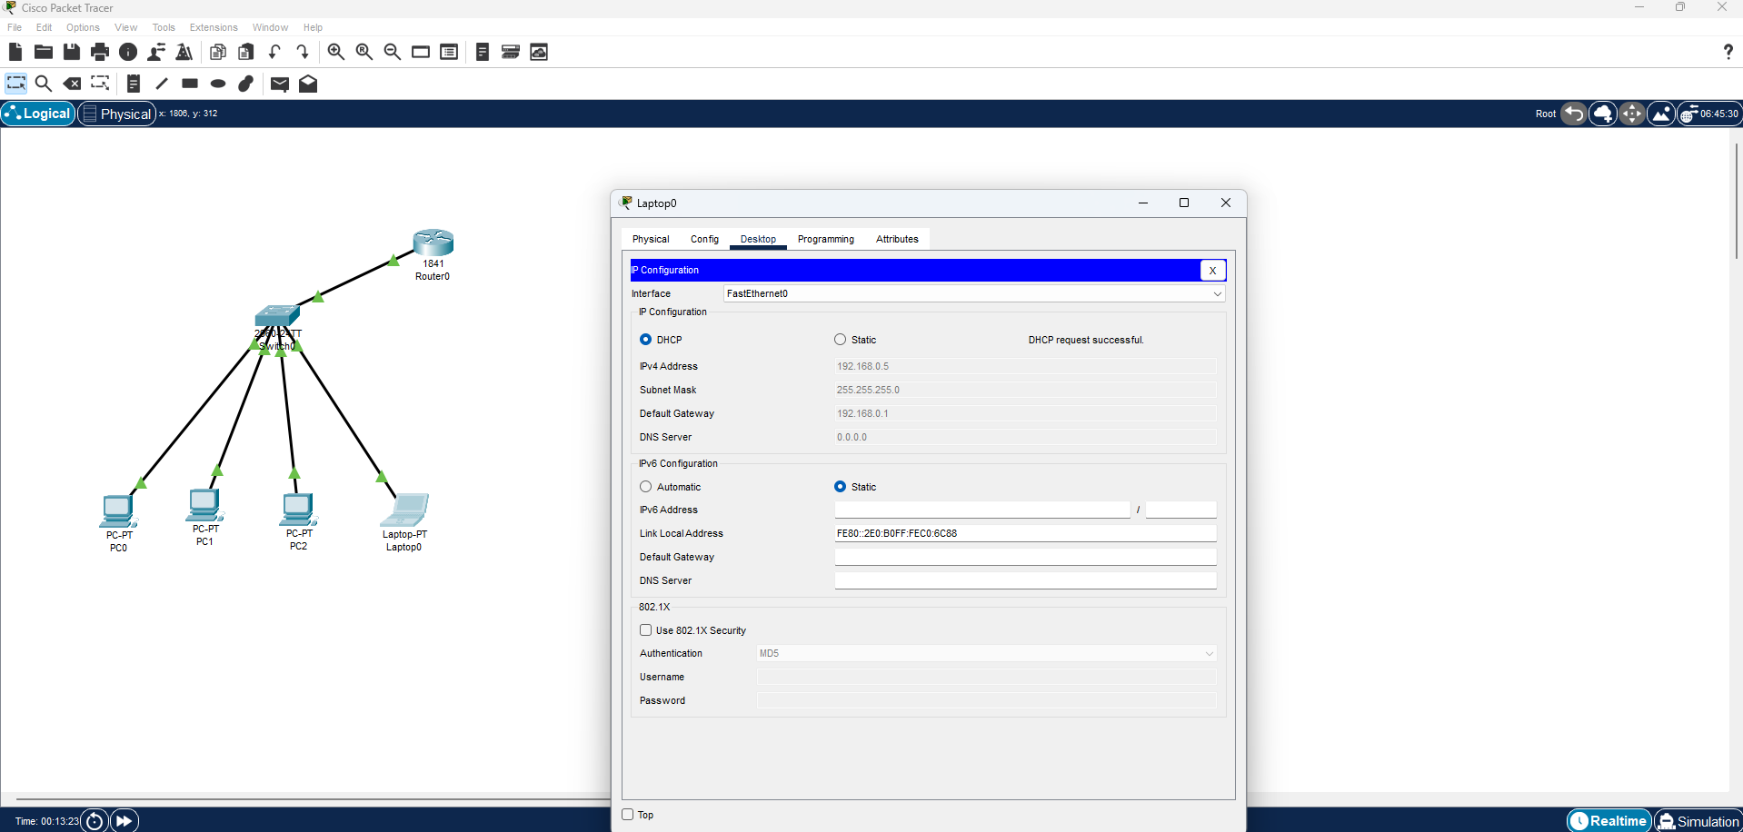
Task: Select the Draw Line tool
Action: (162, 84)
